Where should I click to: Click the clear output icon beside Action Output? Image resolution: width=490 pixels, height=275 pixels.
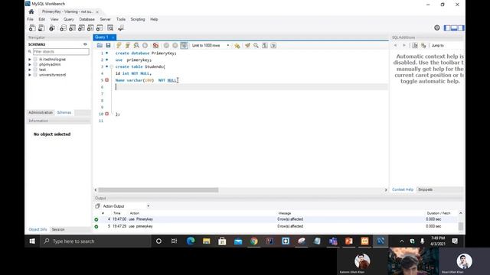click(97, 206)
